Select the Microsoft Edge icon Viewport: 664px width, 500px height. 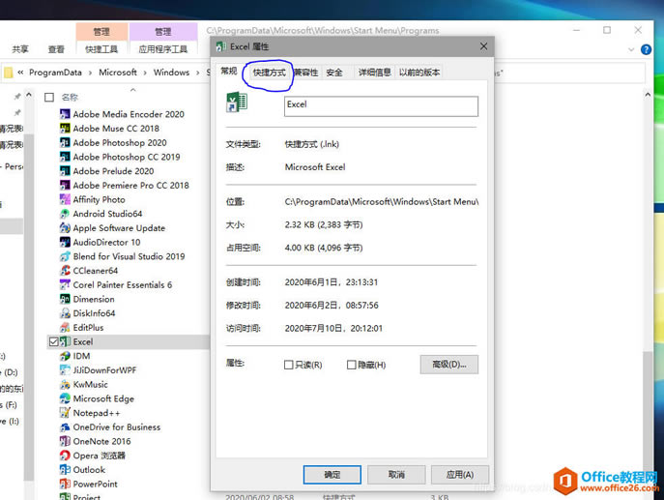(65, 398)
